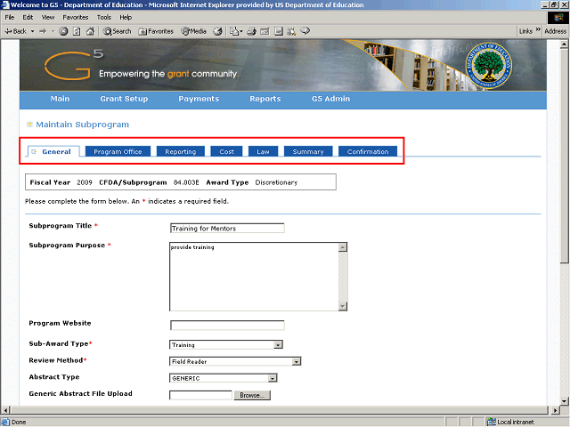Click the Generic Abstract File Upload field
Viewport: 570px width, 427px height.
click(200, 395)
